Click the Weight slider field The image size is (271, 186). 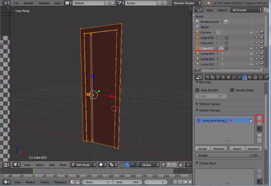point(228,156)
